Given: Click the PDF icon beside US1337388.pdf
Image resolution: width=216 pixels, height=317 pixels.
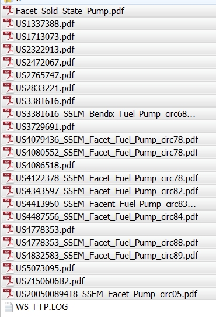Looking at the screenshot, I should (8, 23).
